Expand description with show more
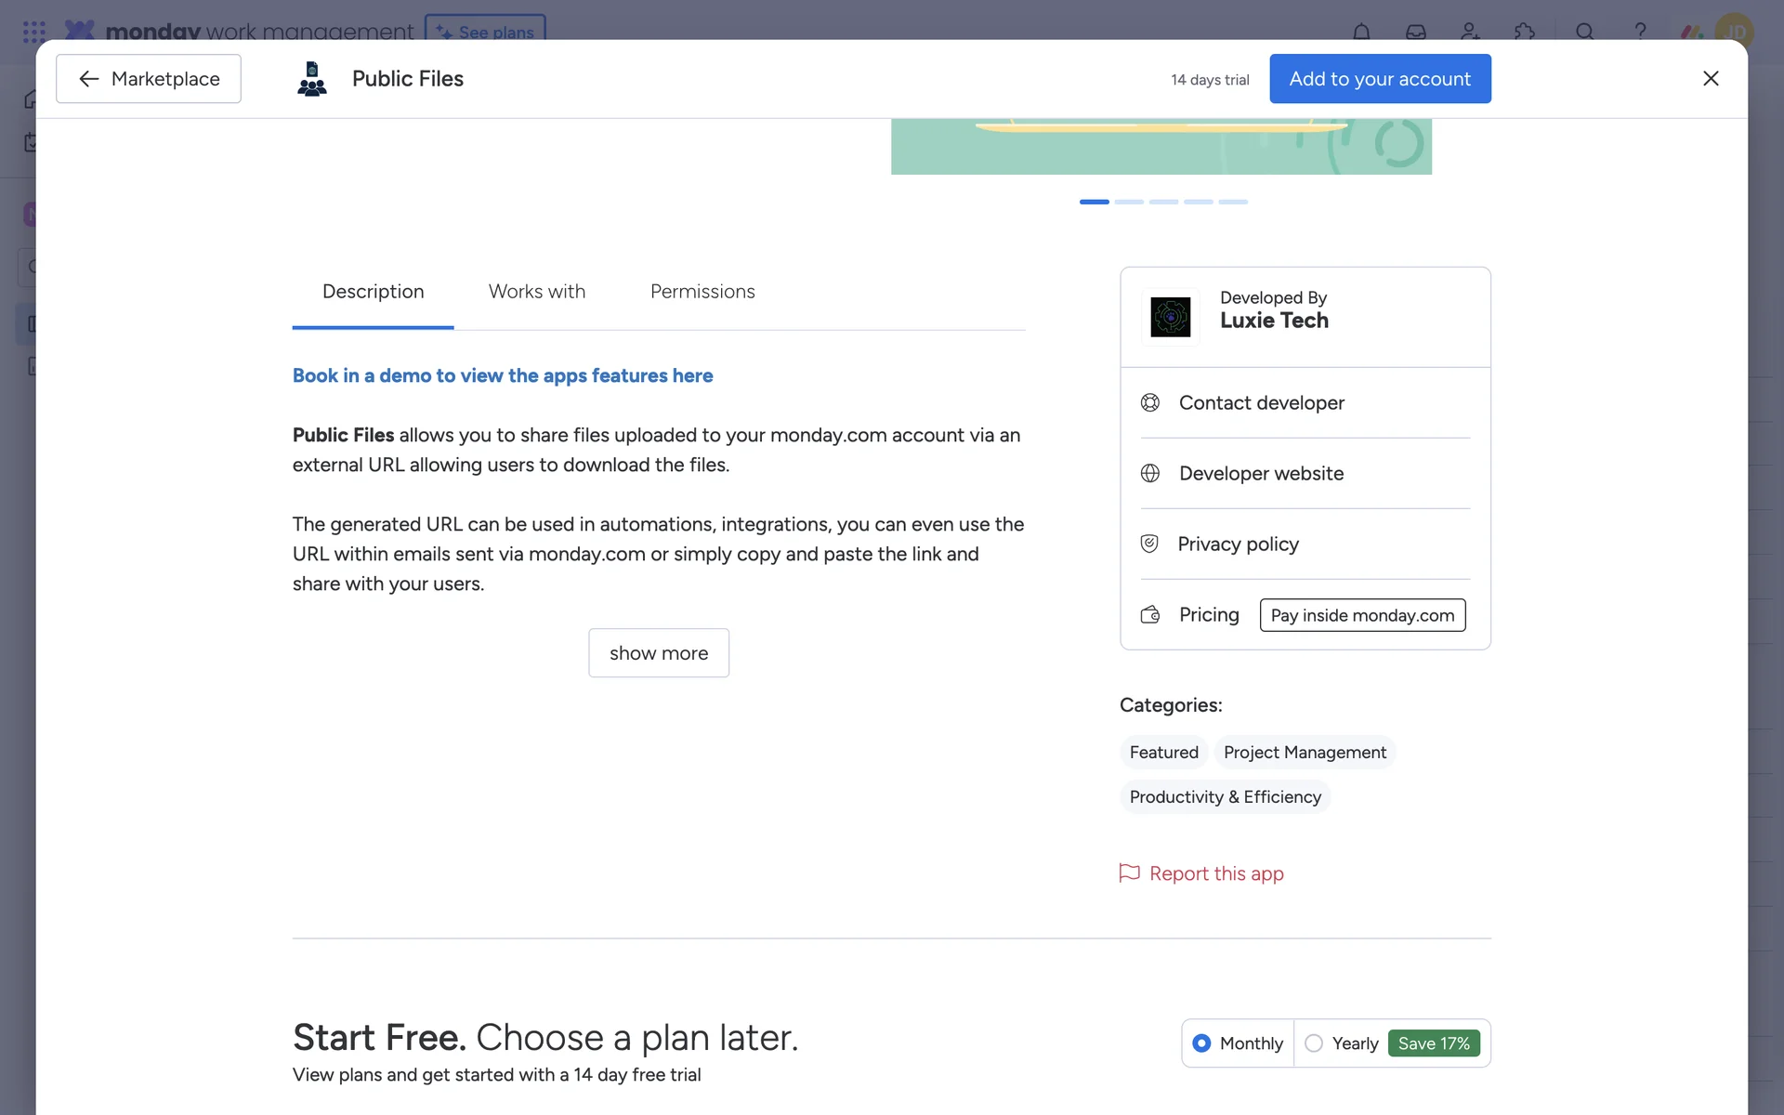The width and height of the screenshot is (1784, 1115). point(658,653)
